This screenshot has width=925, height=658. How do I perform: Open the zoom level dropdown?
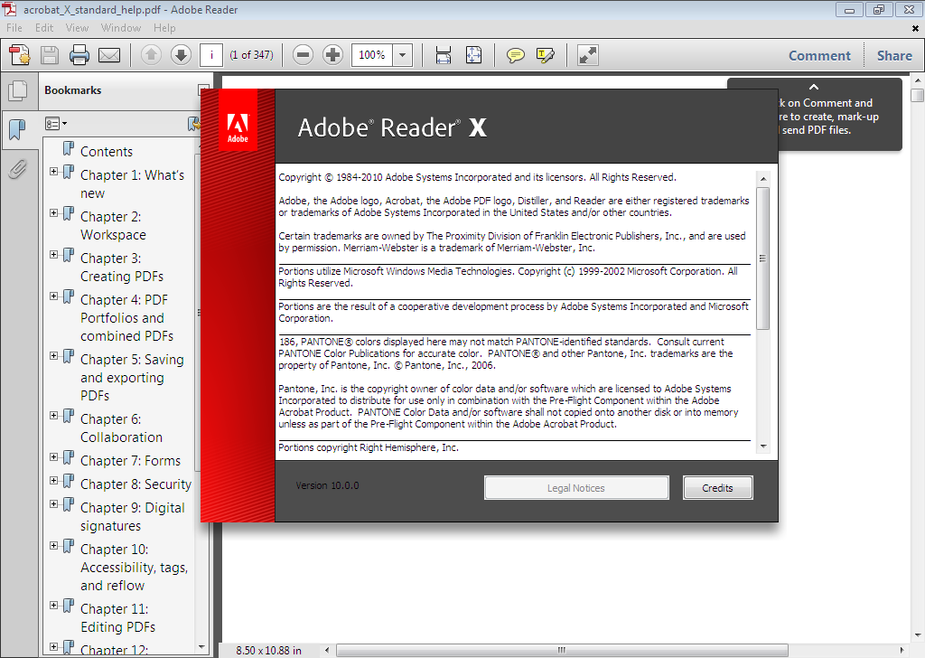coord(403,55)
